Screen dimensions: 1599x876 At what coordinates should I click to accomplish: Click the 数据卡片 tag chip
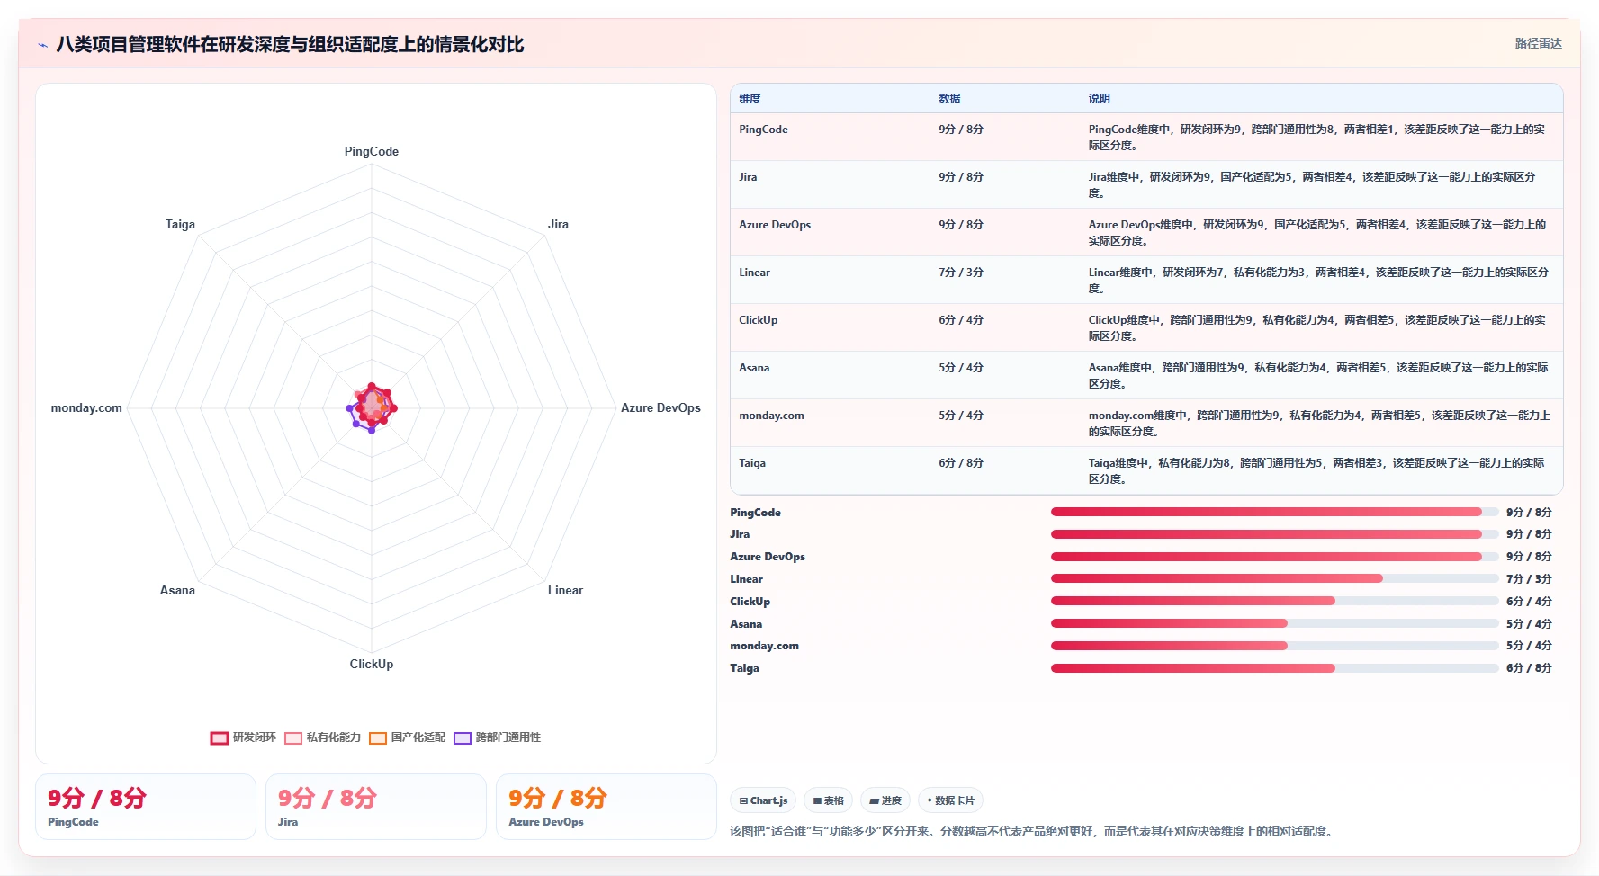click(950, 800)
